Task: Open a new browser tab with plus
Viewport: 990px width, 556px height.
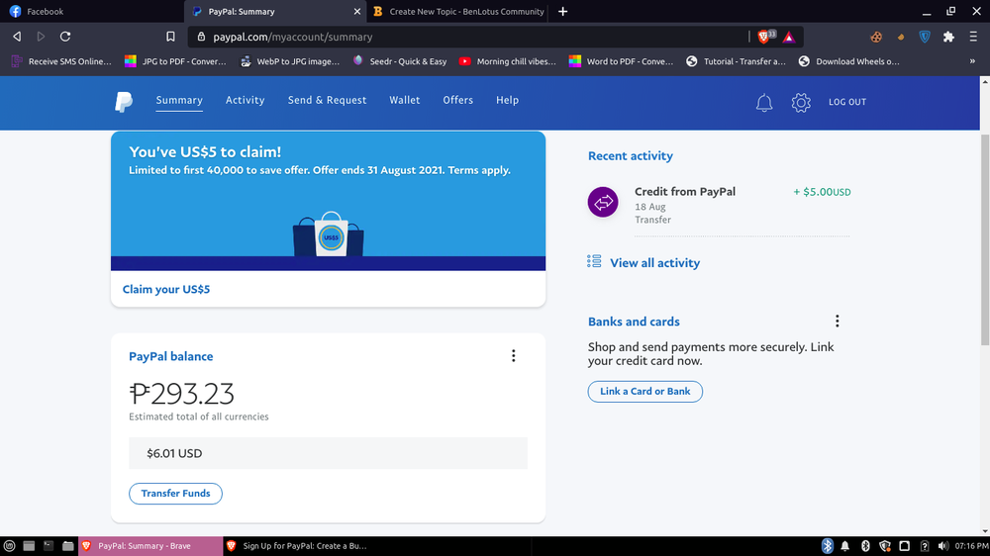Action: click(x=562, y=11)
